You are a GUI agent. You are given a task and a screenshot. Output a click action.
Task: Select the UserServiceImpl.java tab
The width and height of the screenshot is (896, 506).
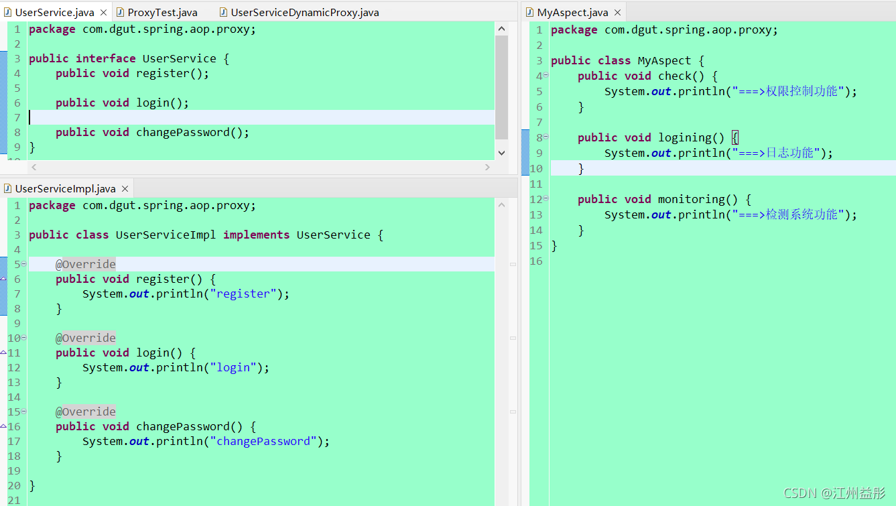(x=65, y=189)
